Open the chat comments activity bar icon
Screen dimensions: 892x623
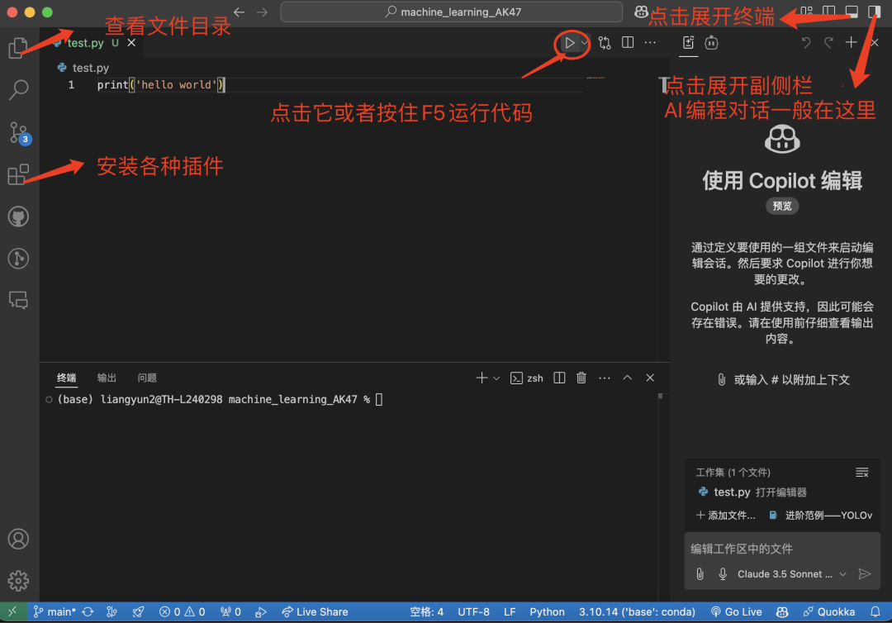coord(18,300)
